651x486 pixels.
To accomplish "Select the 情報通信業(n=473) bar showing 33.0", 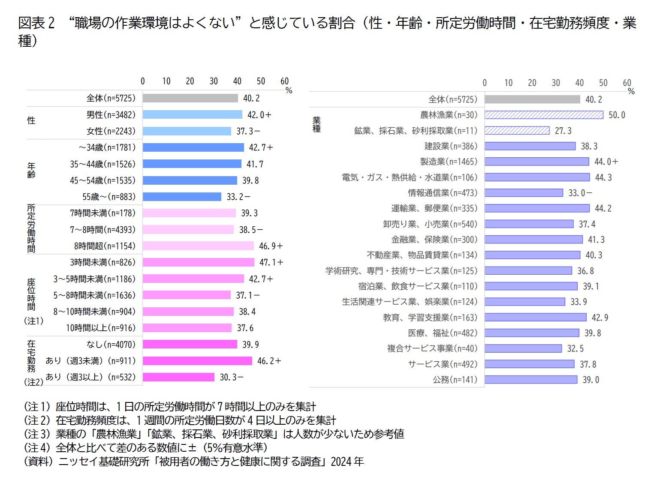I will pyautogui.click(x=523, y=193).
